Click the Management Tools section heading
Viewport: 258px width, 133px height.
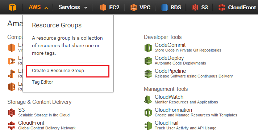[166, 89]
